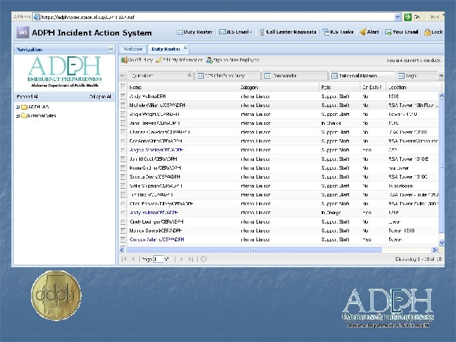This screenshot has width=456, height=342.
Task: Click the Lock padlock icon
Action: tap(427, 32)
